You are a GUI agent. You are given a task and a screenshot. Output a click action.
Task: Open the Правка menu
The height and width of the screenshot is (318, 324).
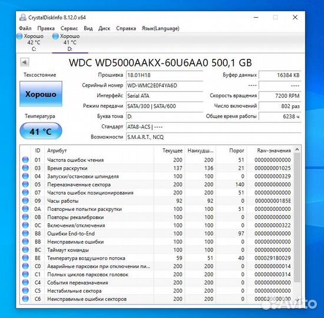click(46, 28)
